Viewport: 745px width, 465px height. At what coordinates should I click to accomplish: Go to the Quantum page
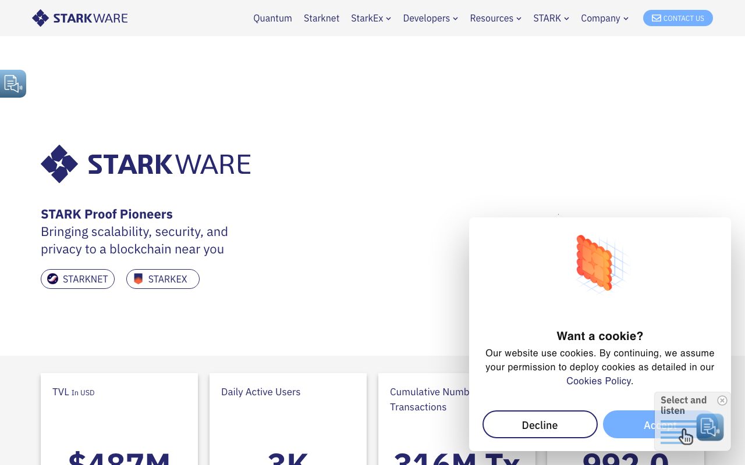pos(272,18)
